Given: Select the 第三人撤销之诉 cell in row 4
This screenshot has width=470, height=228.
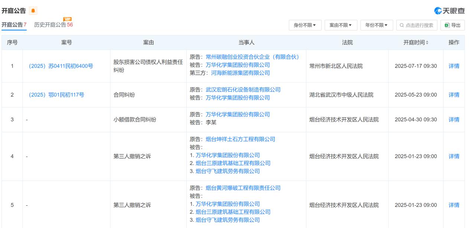Looking at the screenshot, I should click(148, 156).
